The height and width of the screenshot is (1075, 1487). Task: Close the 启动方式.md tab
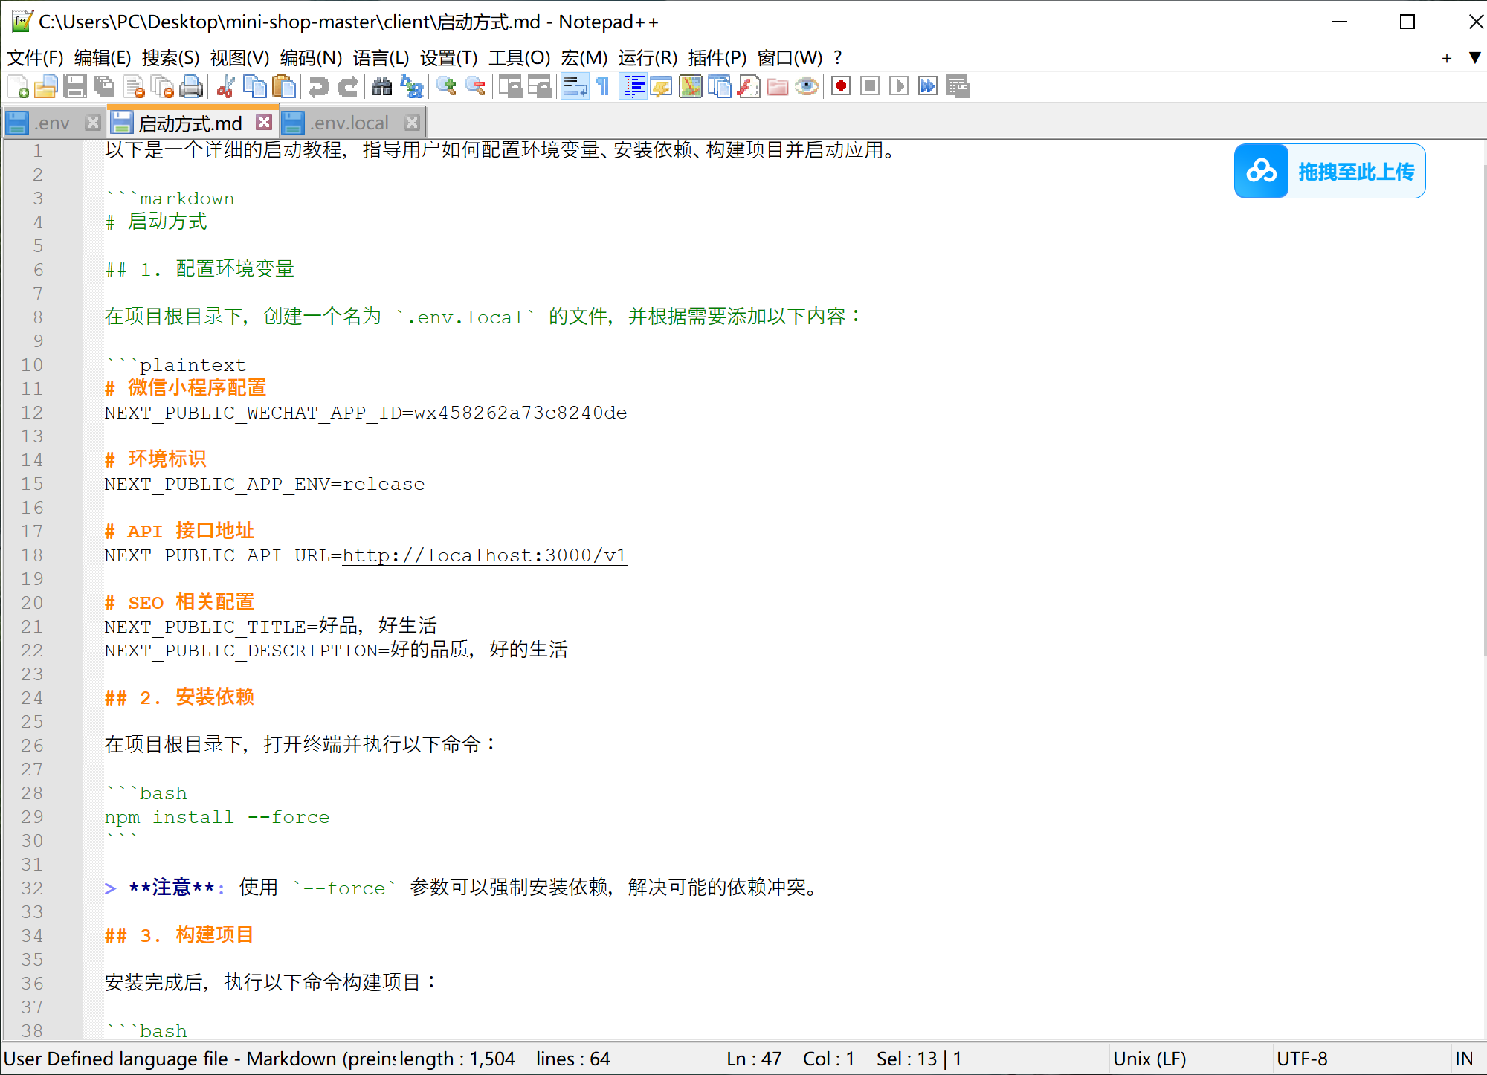(264, 122)
